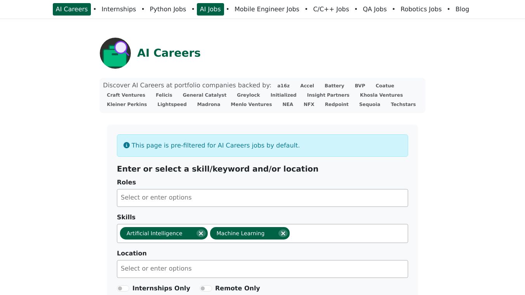Click the a16z investor tag
525x295 pixels.
point(283,86)
